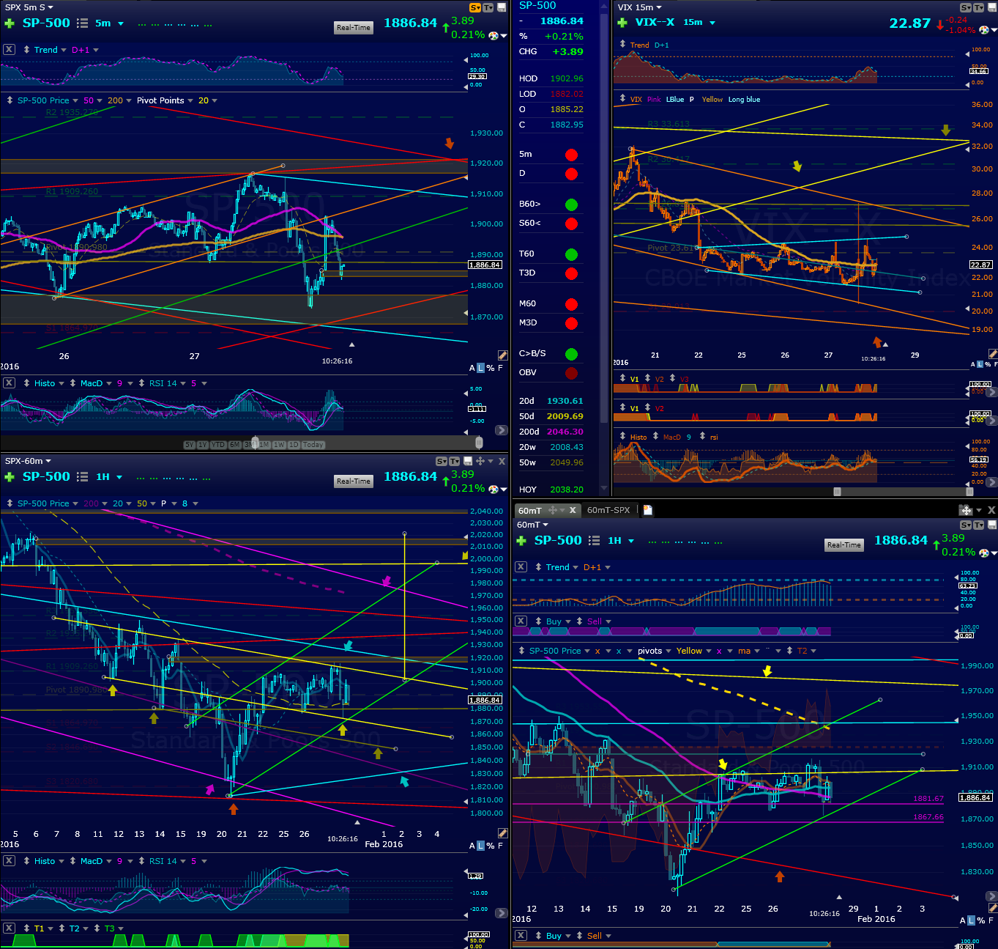Save SPX-60m chart with the disk icon
998x949 pixels.
tap(467, 461)
